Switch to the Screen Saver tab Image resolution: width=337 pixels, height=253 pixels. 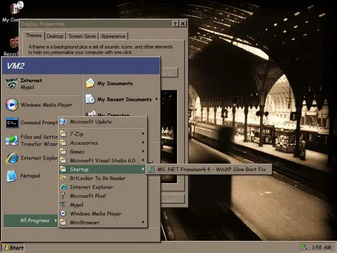[82, 36]
